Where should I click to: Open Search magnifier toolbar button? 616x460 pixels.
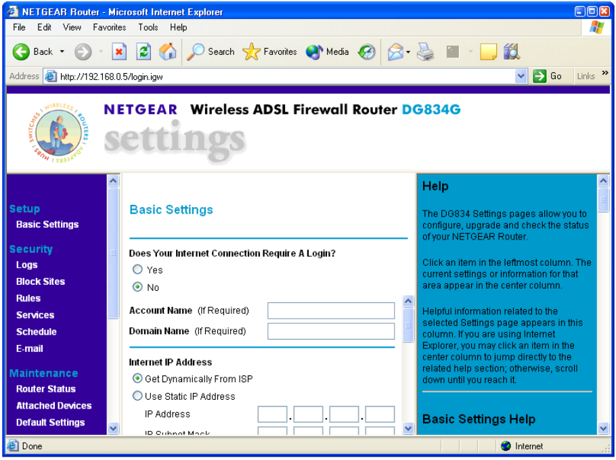tap(211, 51)
